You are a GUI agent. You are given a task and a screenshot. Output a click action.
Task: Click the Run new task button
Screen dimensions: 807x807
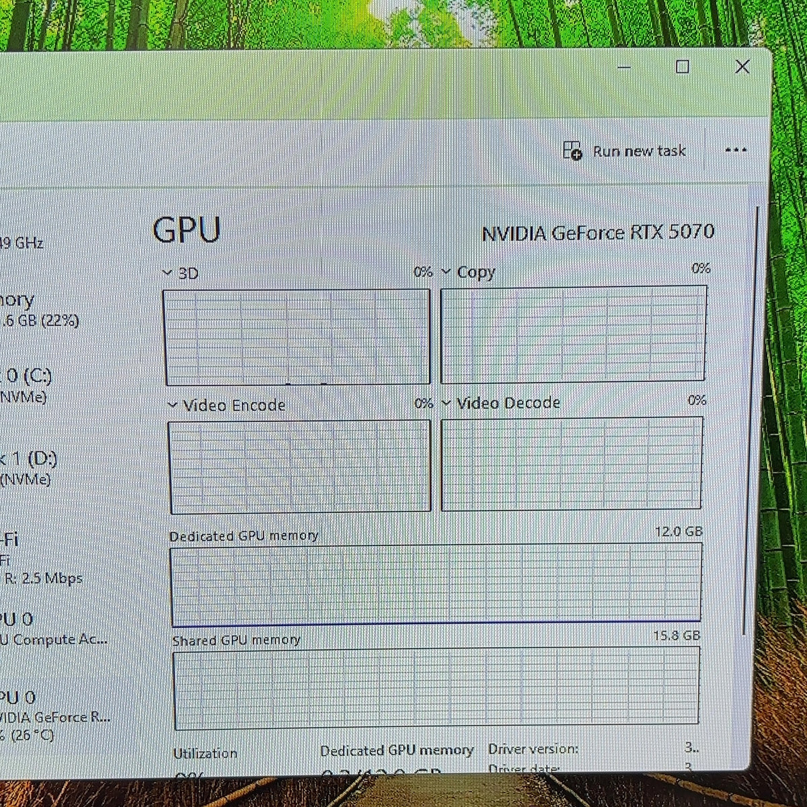(625, 151)
